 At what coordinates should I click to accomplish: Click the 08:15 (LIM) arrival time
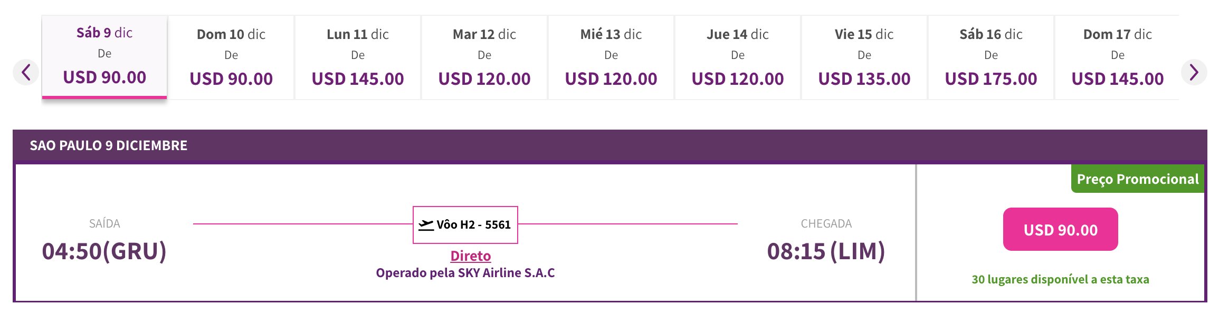pyautogui.click(x=826, y=251)
